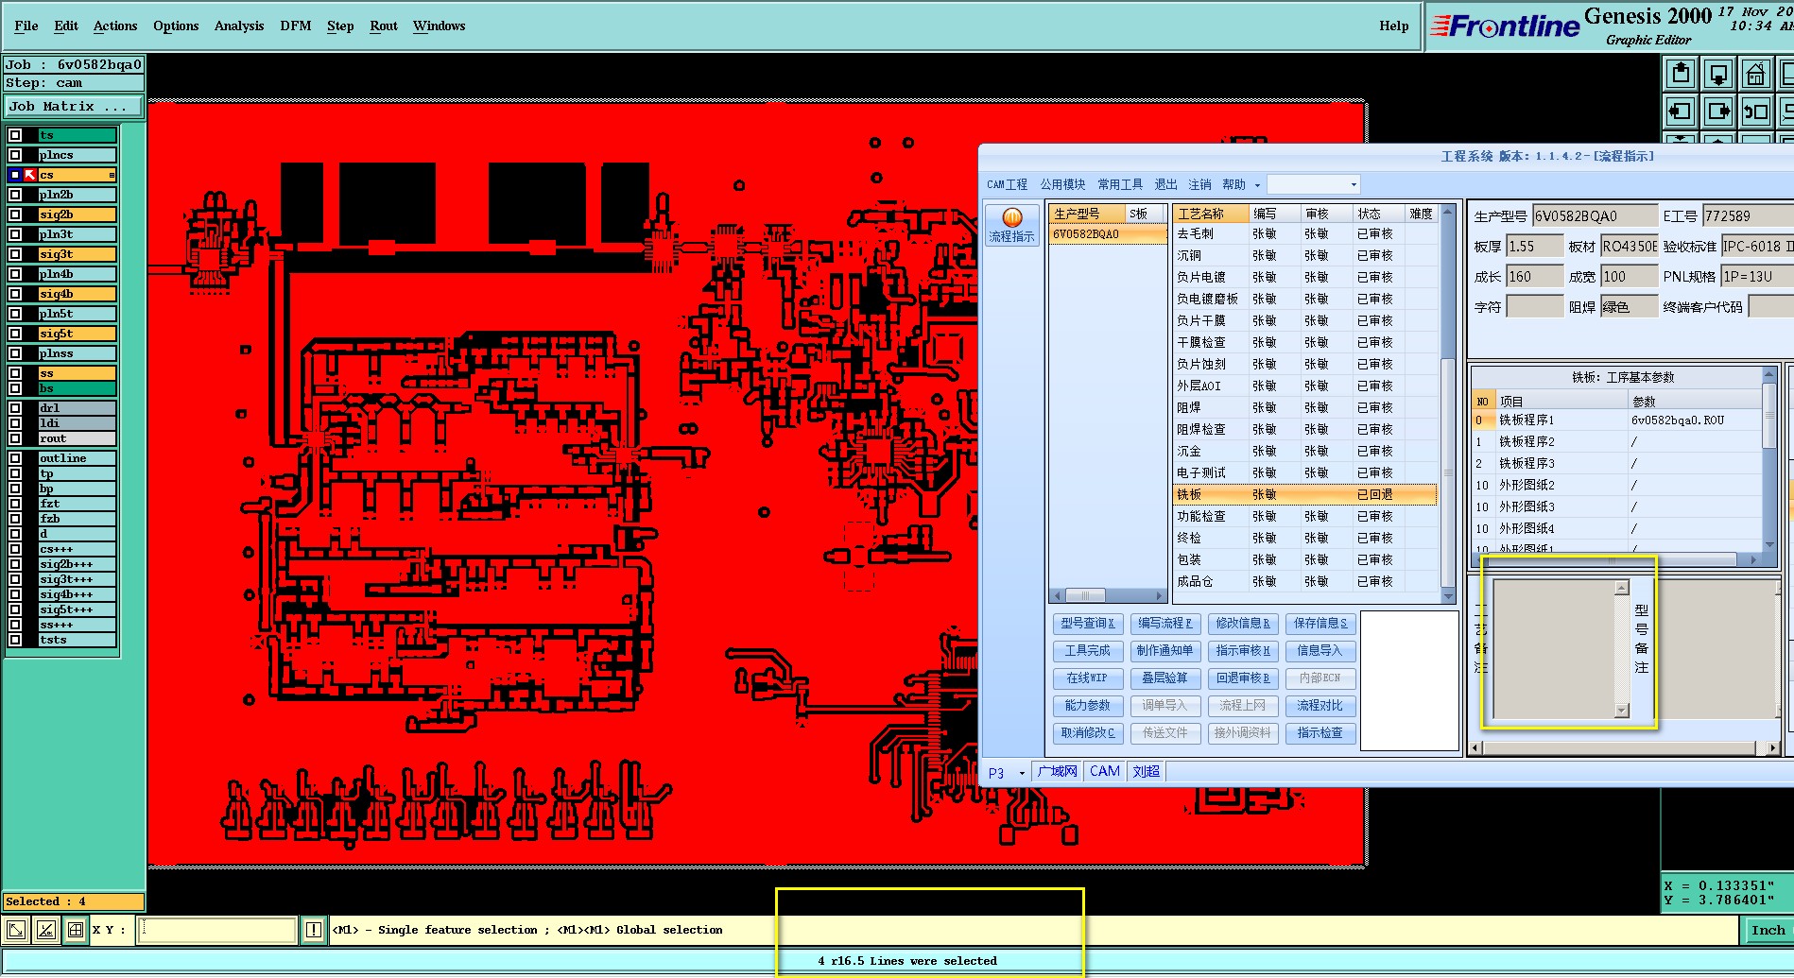Toggle the rout layer checkbox
This screenshot has width=1794, height=978.
point(15,438)
